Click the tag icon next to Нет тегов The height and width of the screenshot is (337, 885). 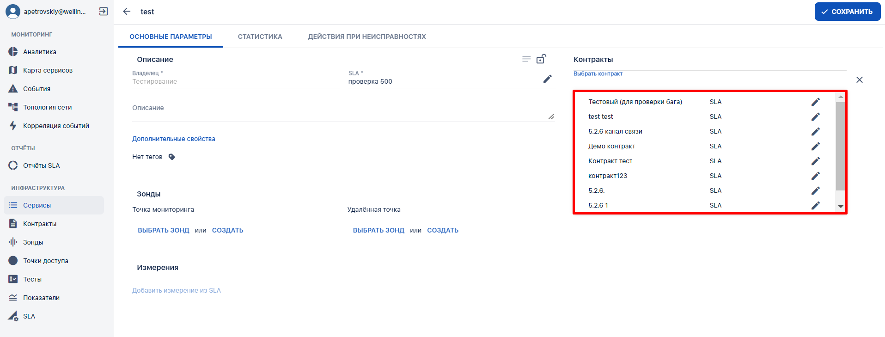point(172,157)
